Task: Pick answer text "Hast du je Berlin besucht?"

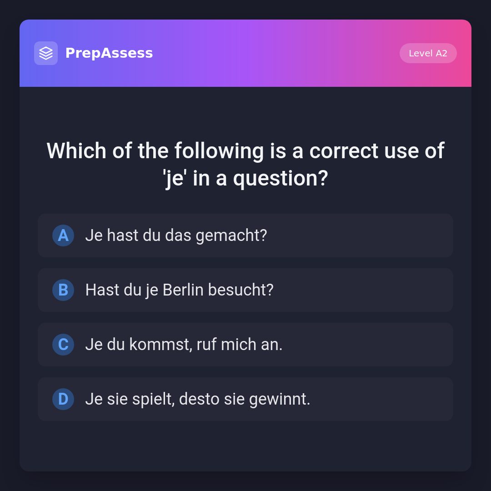Action: point(179,290)
